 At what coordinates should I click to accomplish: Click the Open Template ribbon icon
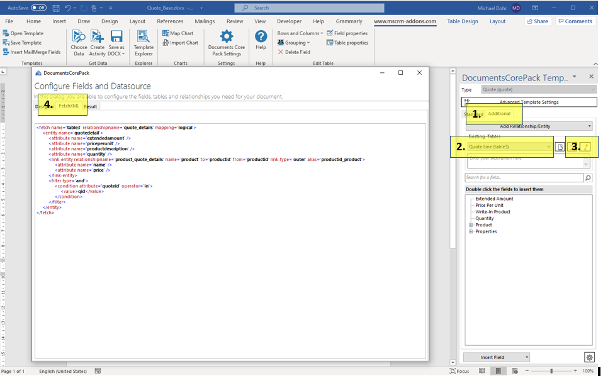click(x=6, y=33)
